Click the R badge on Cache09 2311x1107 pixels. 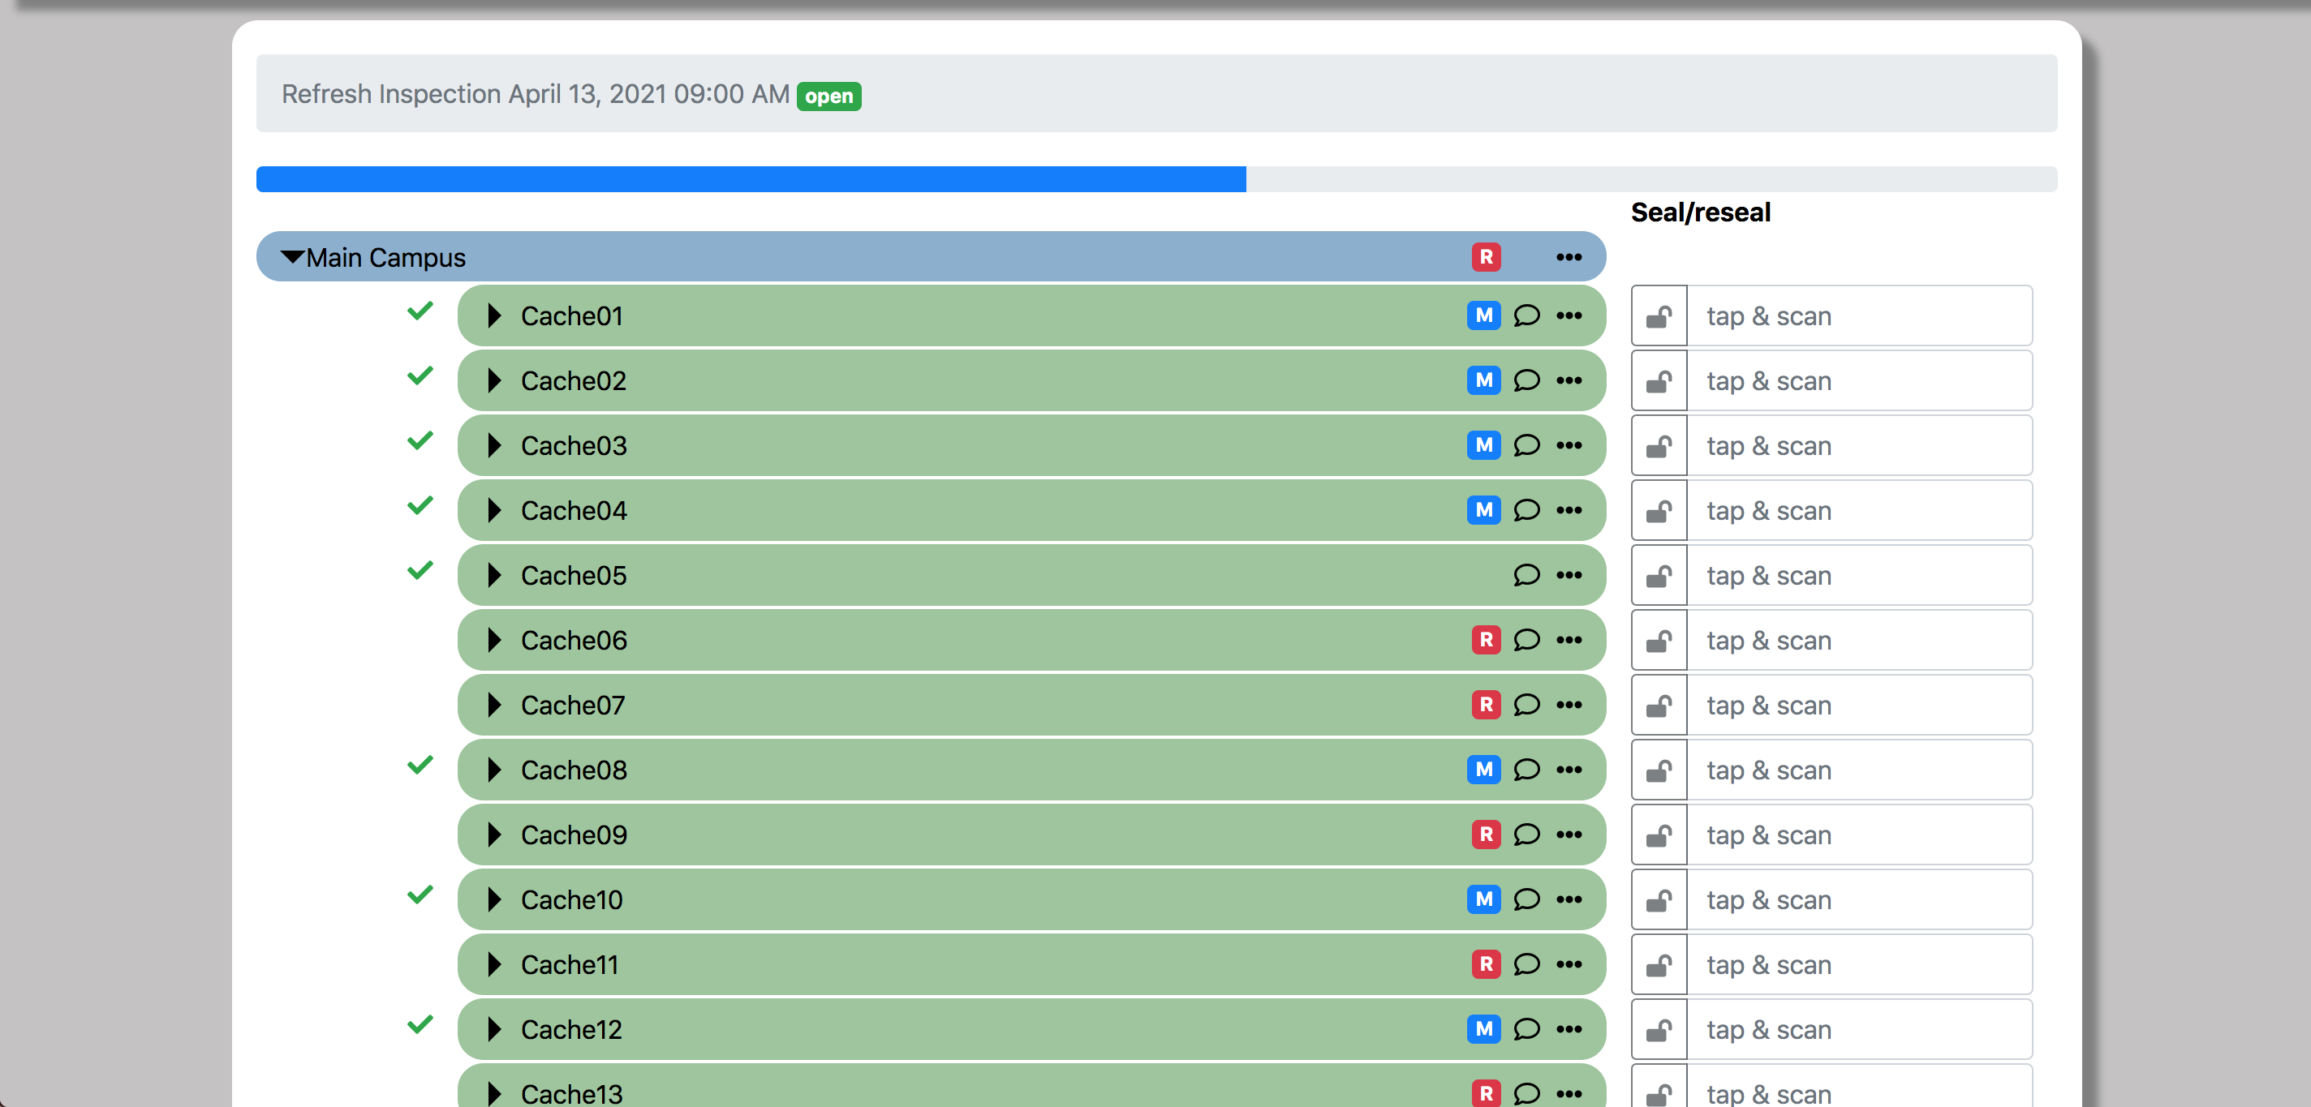[1486, 835]
